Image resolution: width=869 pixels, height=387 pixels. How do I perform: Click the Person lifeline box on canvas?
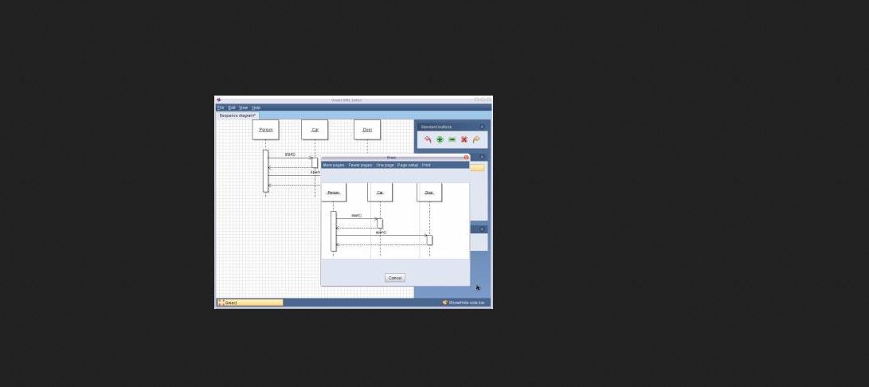click(x=265, y=130)
